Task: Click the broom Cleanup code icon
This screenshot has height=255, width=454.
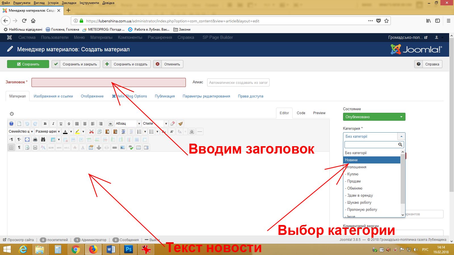Action: [x=180, y=124]
